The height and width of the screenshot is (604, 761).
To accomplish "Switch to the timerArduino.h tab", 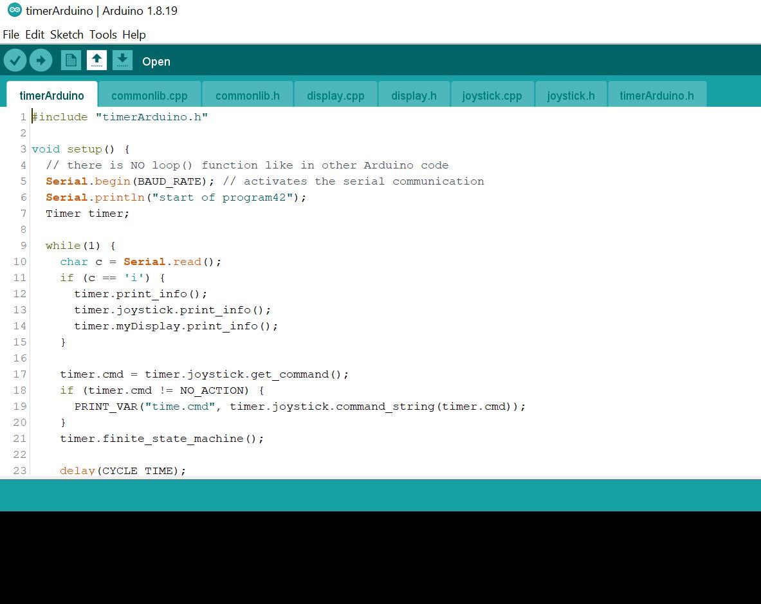I will (656, 95).
